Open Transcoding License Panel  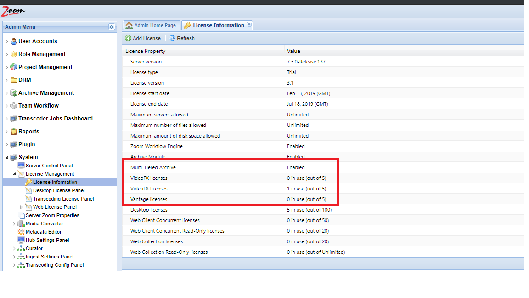(63, 199)
